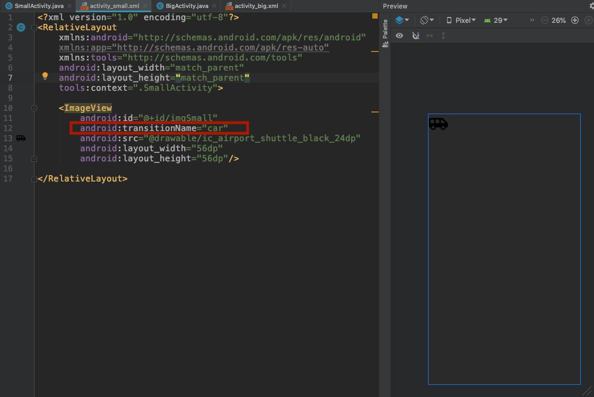This screenshot has height=397, width=594.
Task: Open the API version 29 dropdown
Action: point(496,20)
